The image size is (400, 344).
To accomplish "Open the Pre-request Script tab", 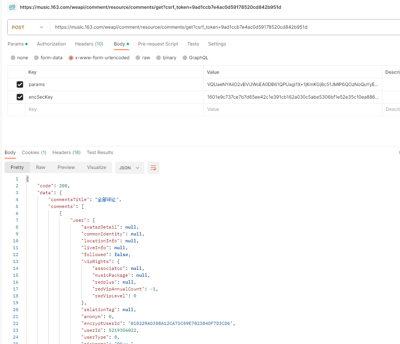I will (x=158, y=44).
